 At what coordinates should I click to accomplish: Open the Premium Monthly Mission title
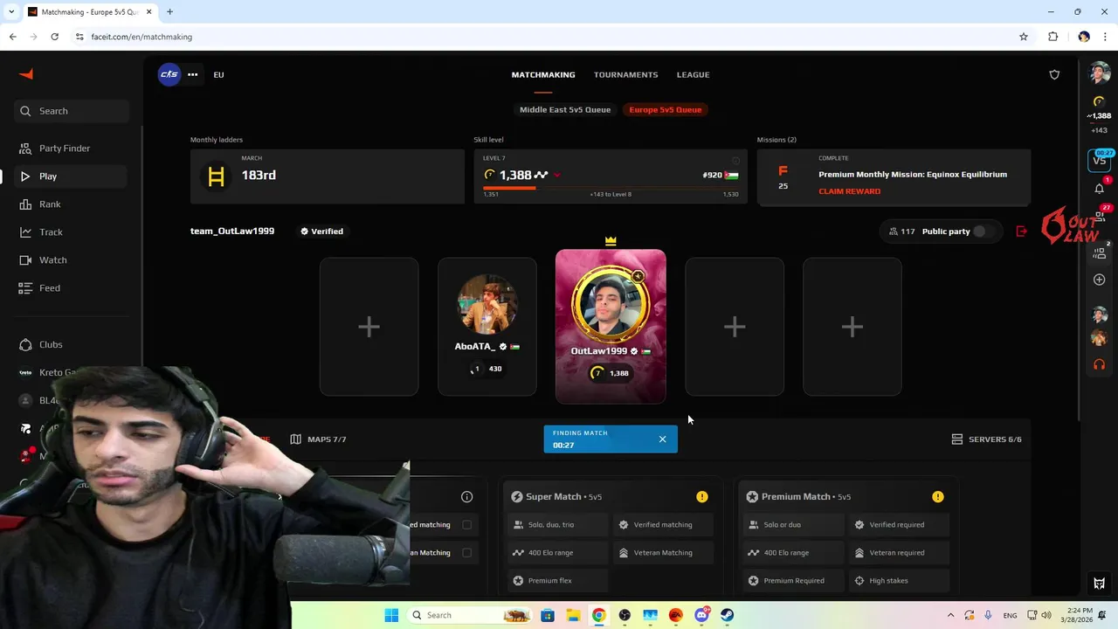913,174
